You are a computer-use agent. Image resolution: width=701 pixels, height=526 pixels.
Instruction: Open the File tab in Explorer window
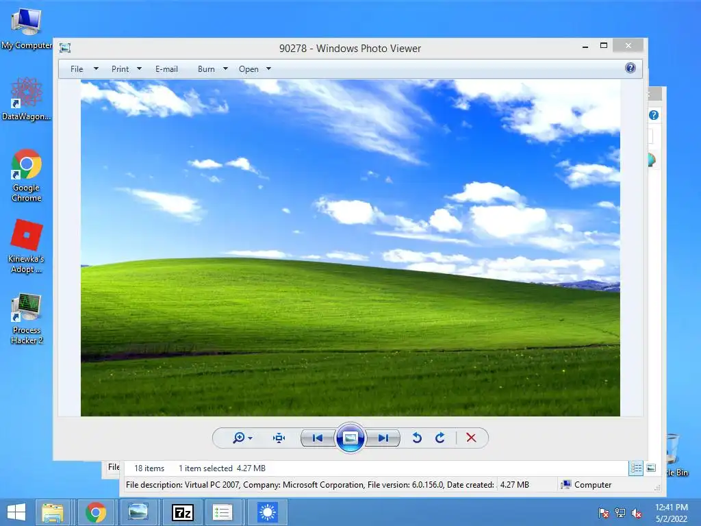[113, 467]
